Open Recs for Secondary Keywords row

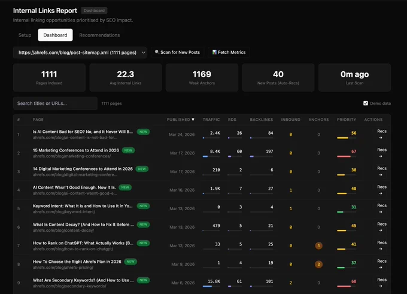pyautogui.click(x=382, y=283)
